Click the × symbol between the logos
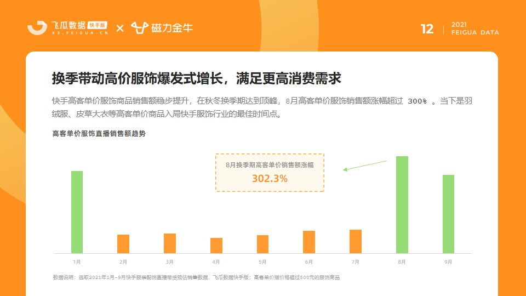The height and width of the screenshot is (296, 526). pyautogui.click(x=120, y=28)
